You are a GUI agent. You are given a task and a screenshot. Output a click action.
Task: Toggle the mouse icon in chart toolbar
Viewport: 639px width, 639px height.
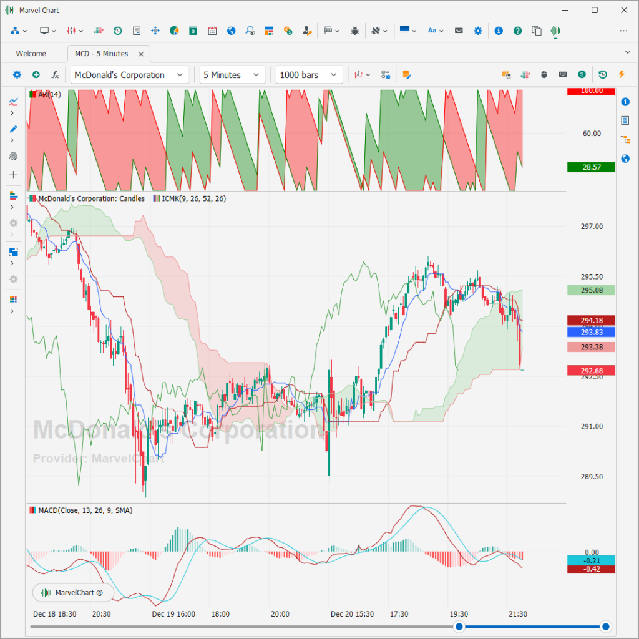544,75
